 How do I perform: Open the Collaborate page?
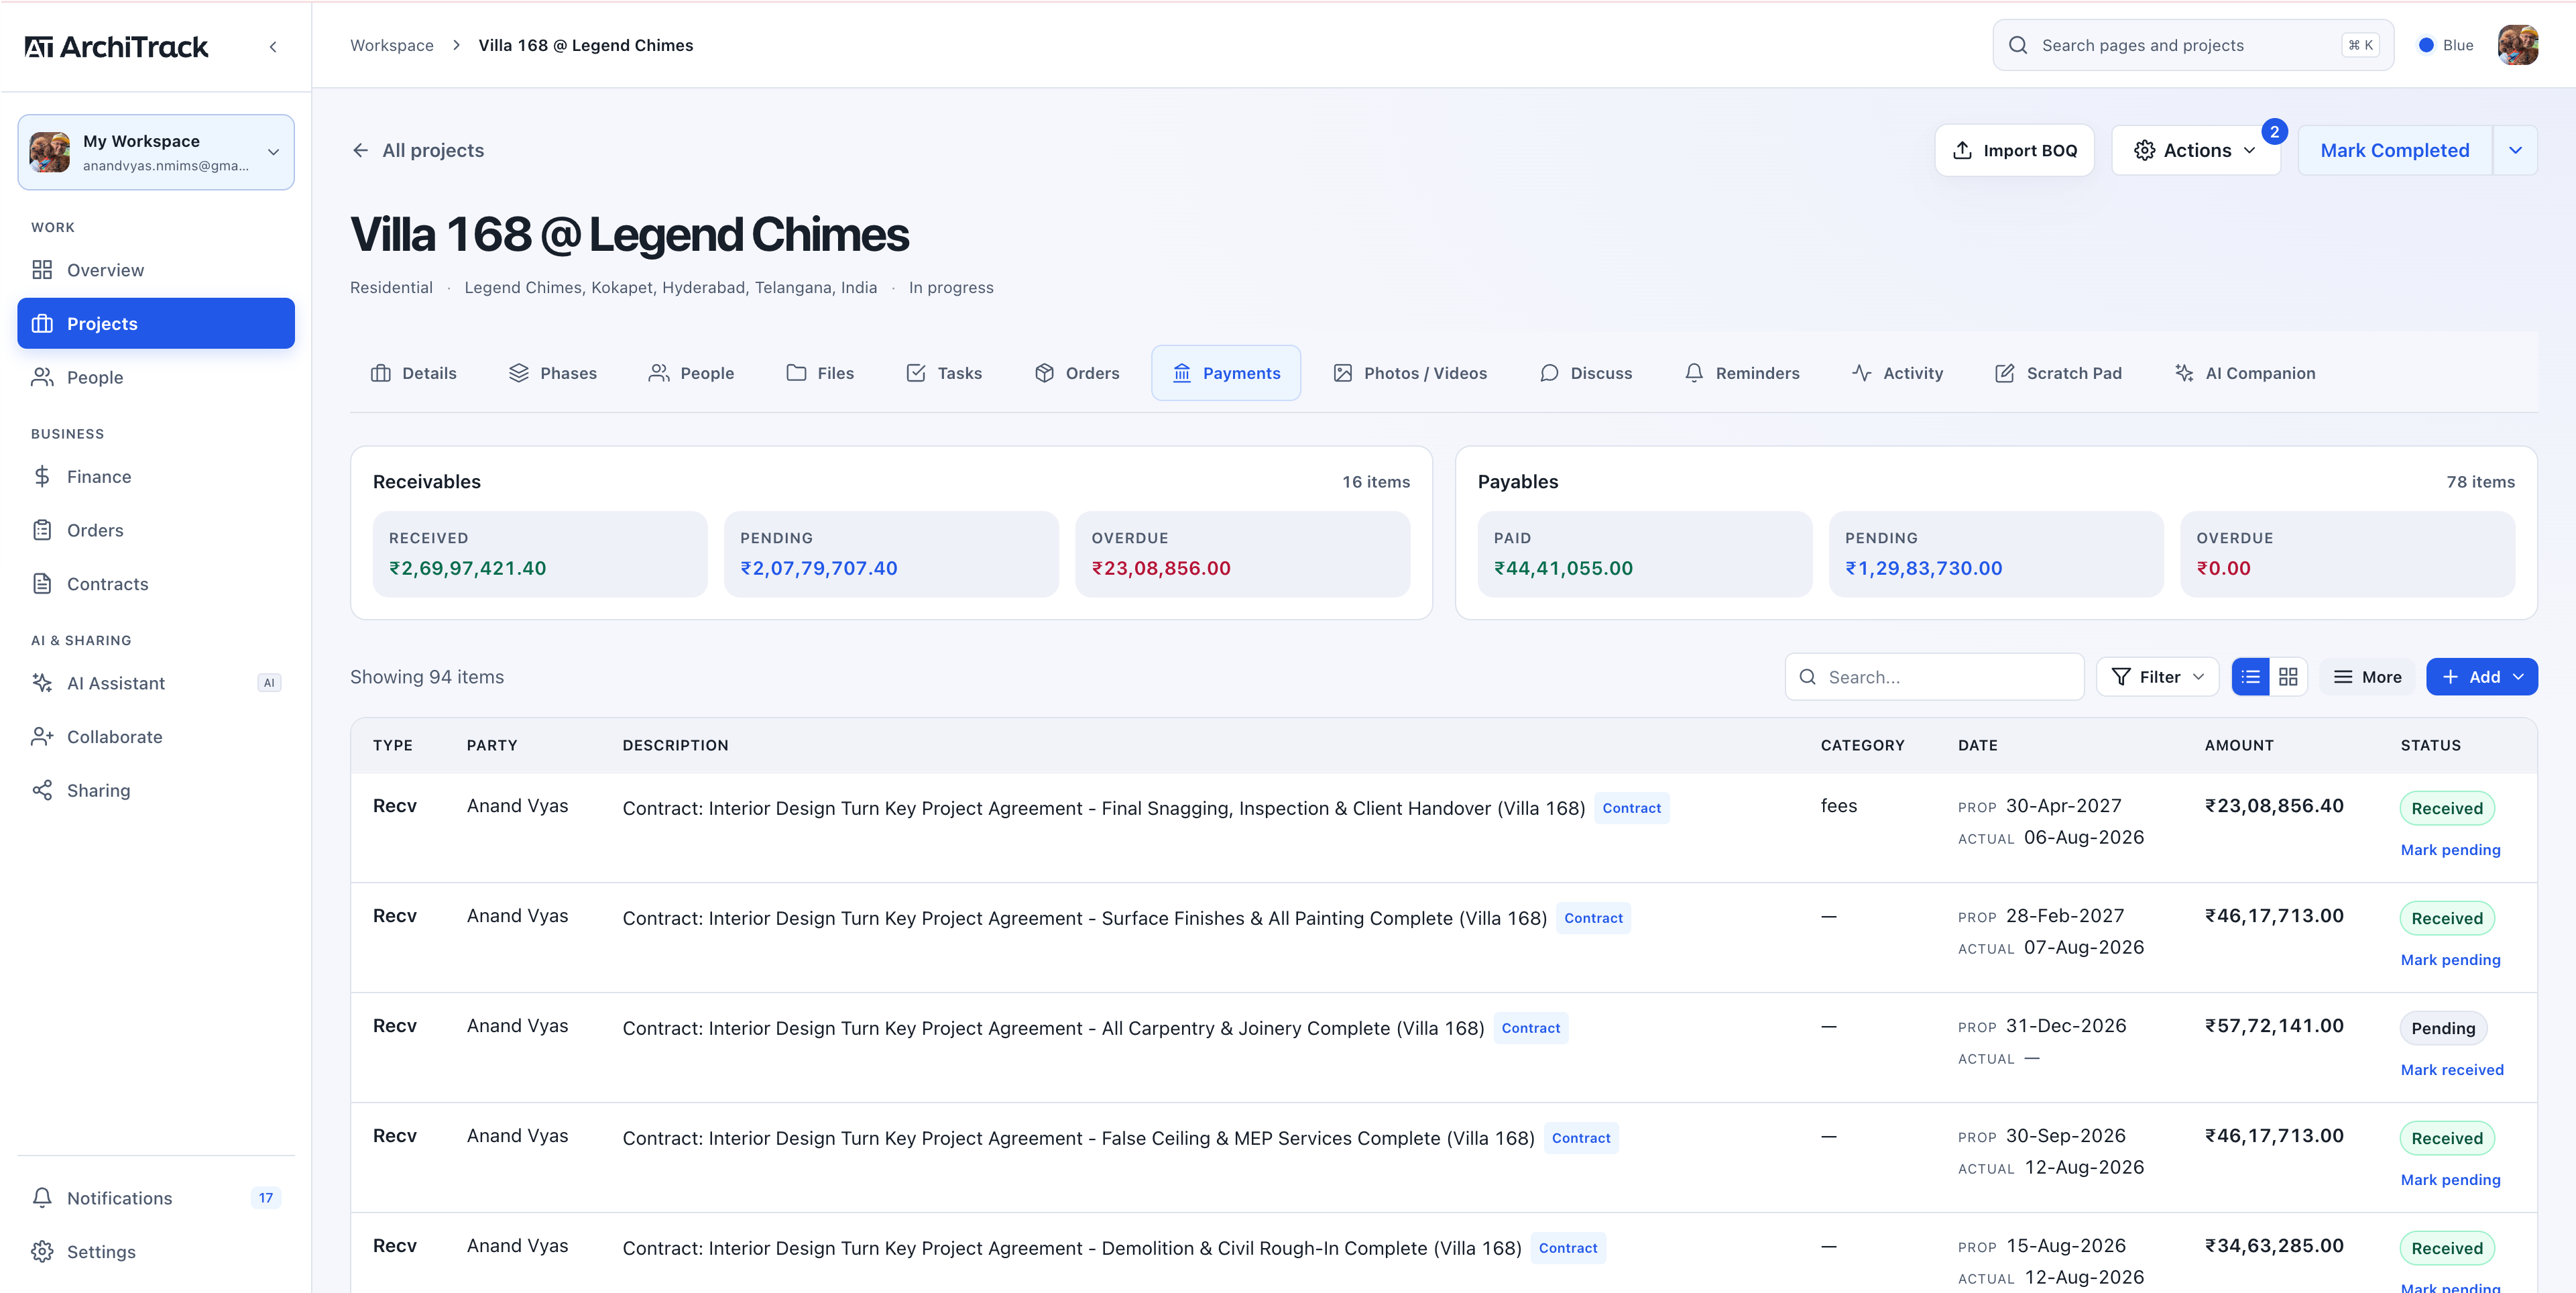click(x=156, y=737)
